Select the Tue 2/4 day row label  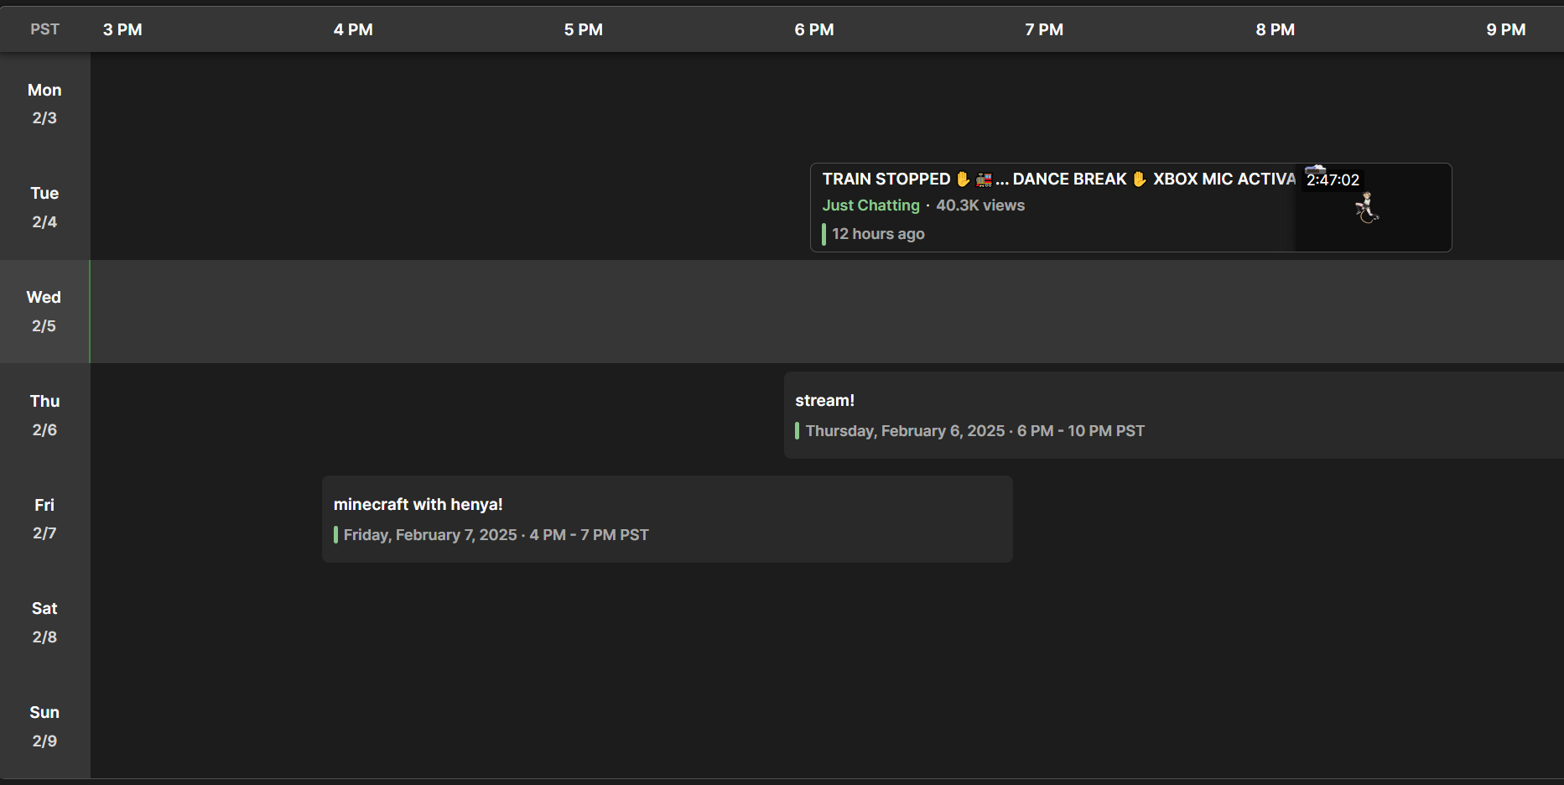click(44, 207)
